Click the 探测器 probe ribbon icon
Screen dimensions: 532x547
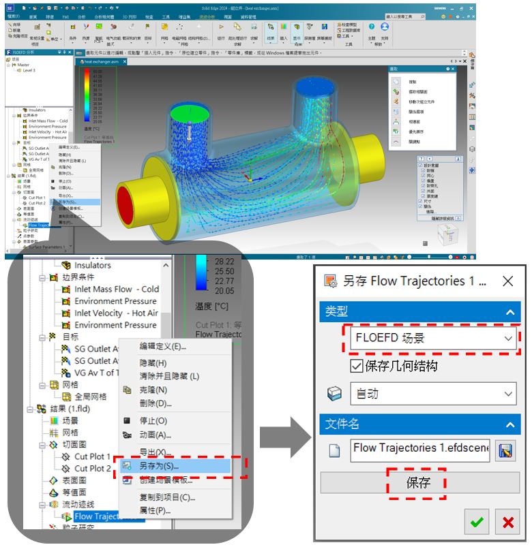click(310, 27)
